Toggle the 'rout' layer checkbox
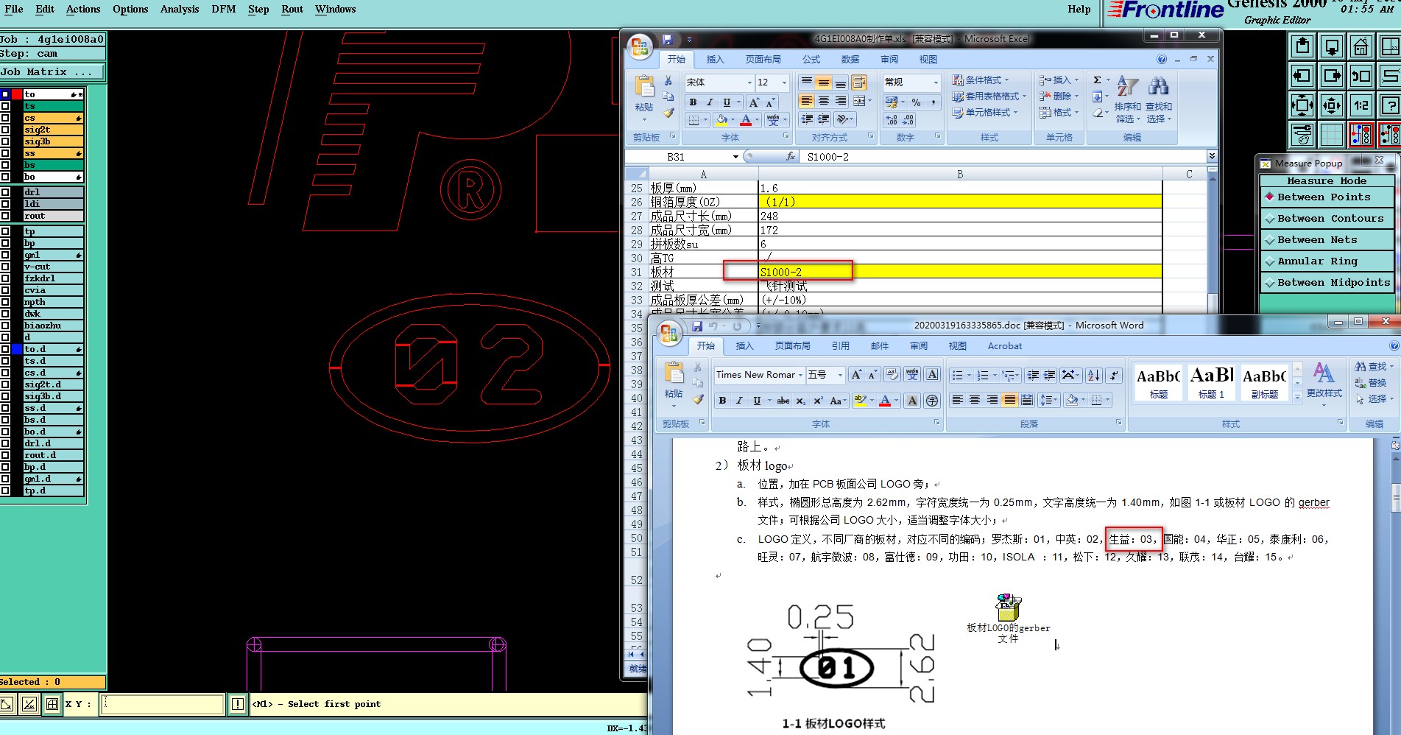 [x=5, y=216]
